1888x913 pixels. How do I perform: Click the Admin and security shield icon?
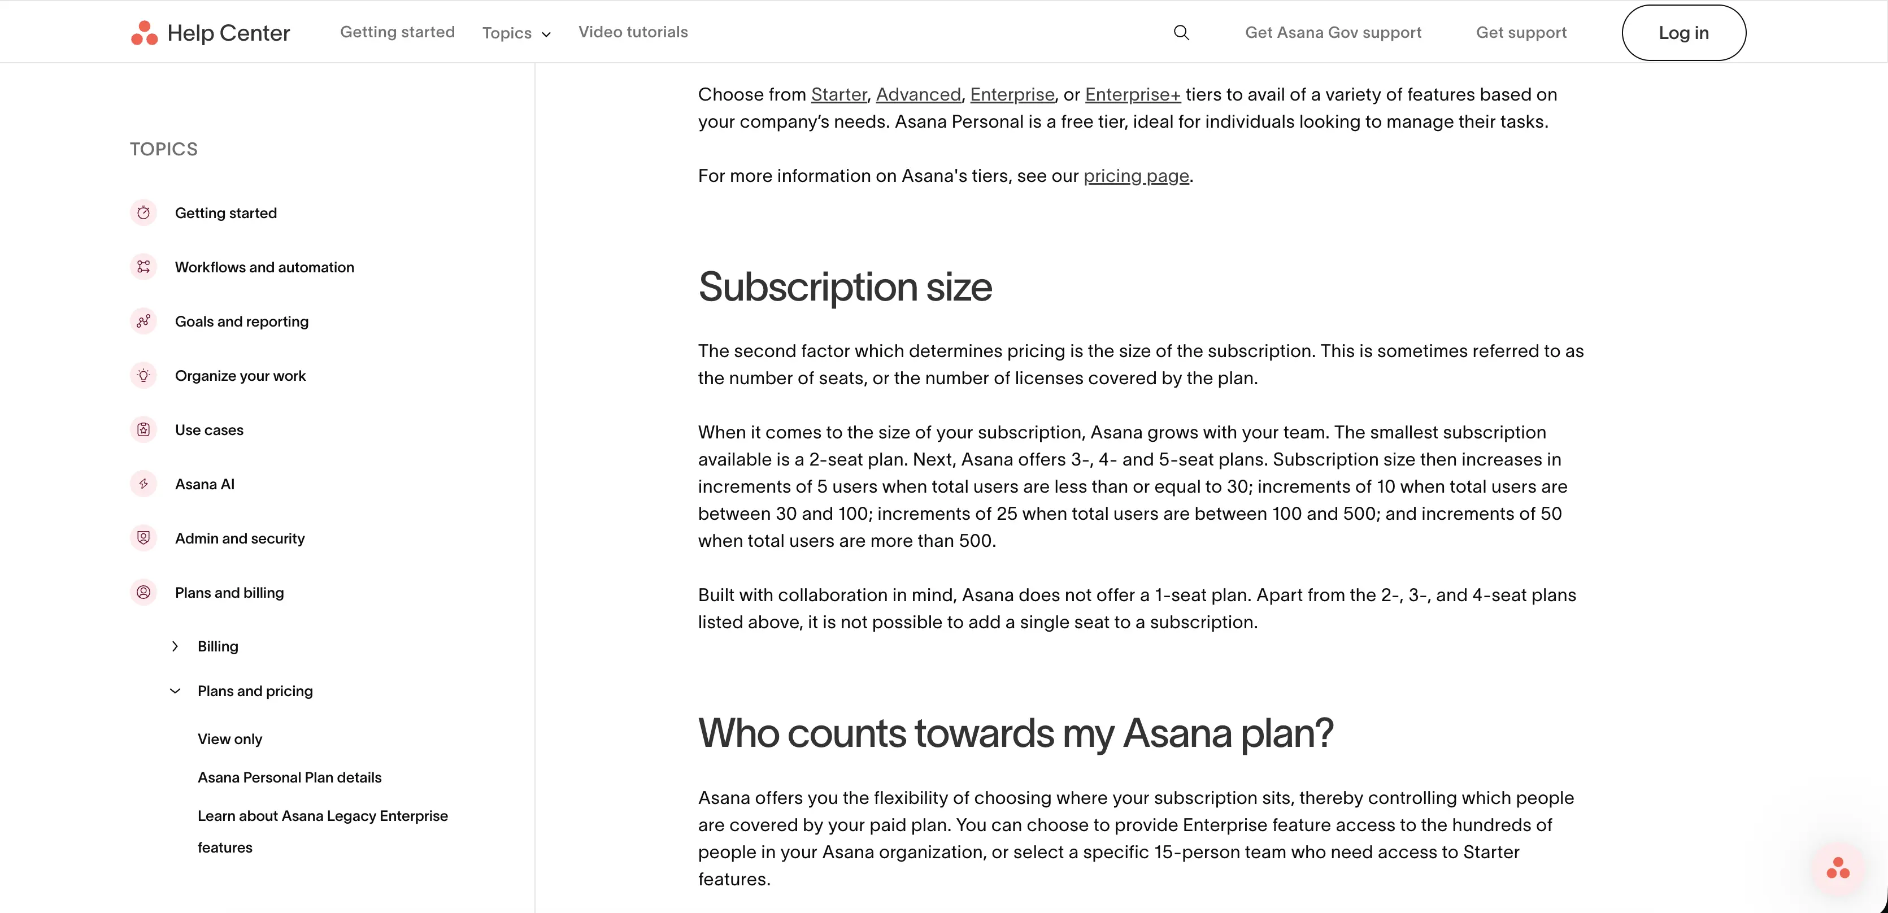143,538
